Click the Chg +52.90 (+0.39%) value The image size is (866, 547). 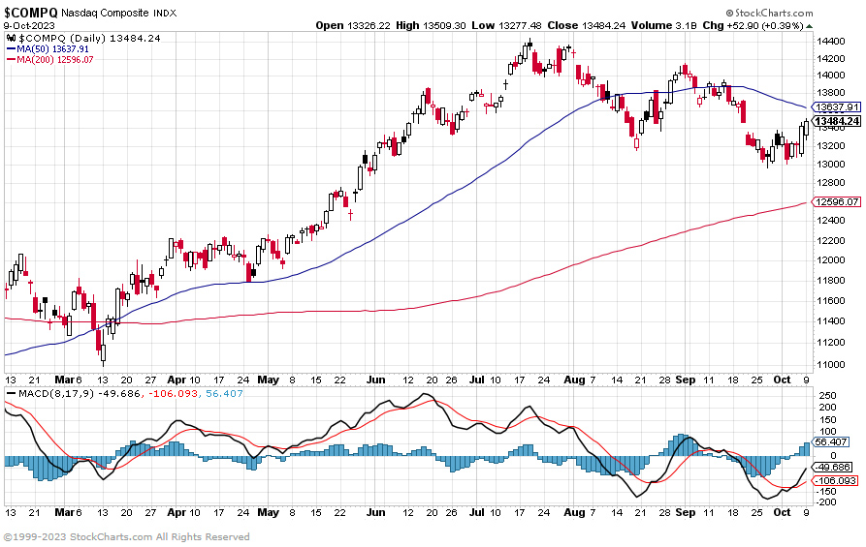(x=753, y=25)
